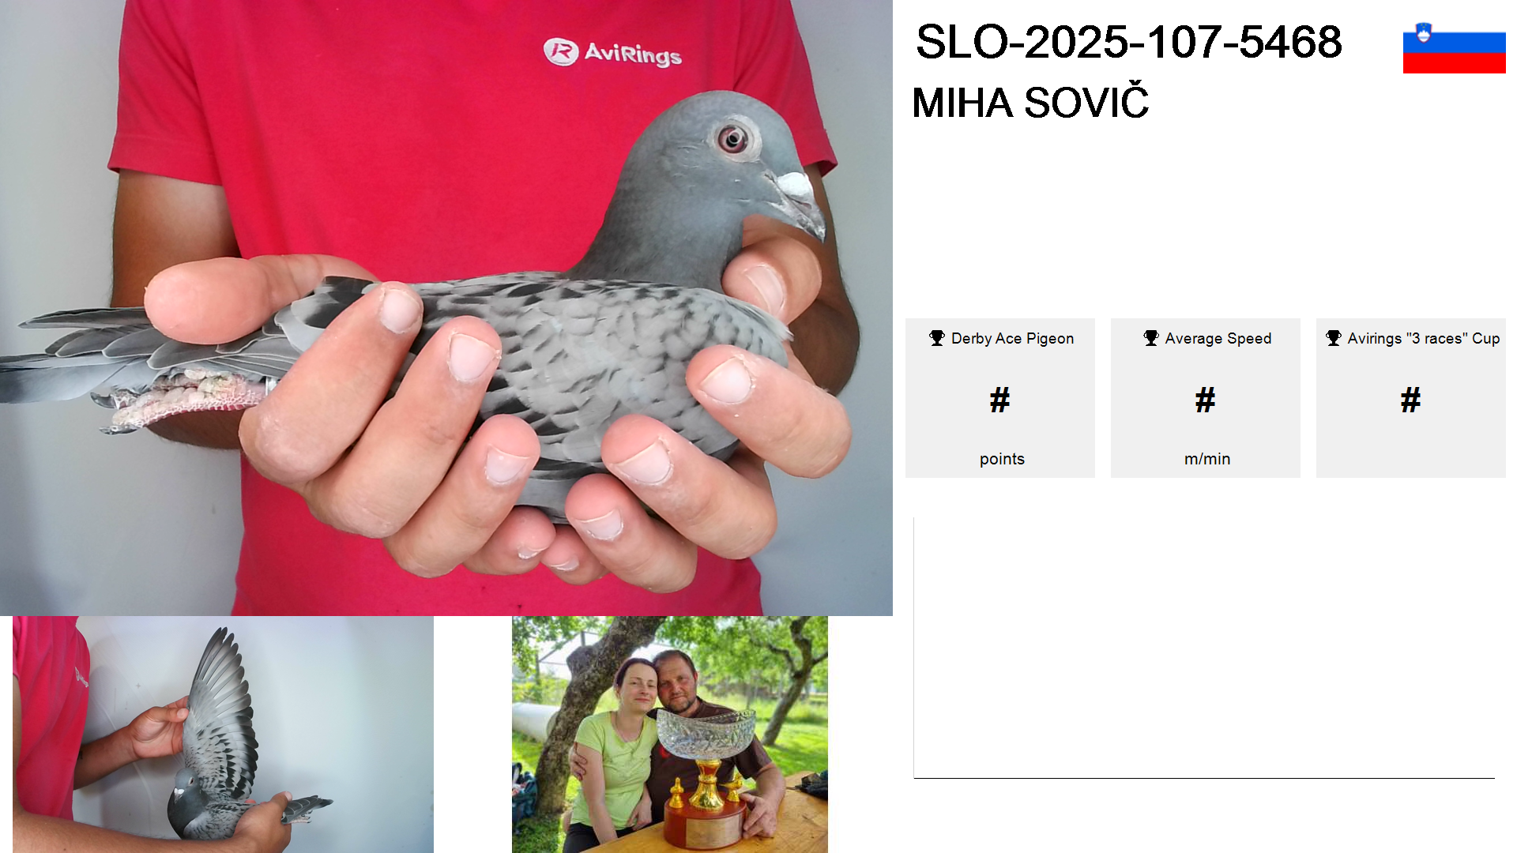This screenshot has height=853, width=1517.
Task: Click the main pigeon-in-hand photo
Action: point(446,308)
